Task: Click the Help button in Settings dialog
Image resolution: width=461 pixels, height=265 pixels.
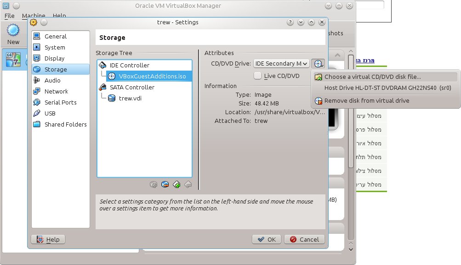Action: coord(48,239)
